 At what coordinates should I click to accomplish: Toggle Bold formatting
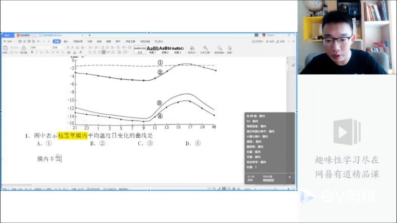point(32,52)
